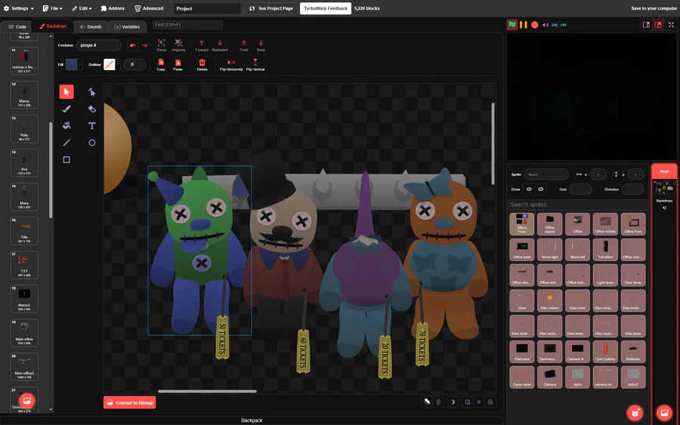The width and height of the screenshot is (680, 425).
Task: Select the Text tool
Action: [x=91, y=126]
